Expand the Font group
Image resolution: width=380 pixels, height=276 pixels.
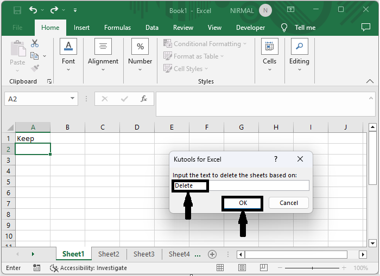[x=68, y=55]
